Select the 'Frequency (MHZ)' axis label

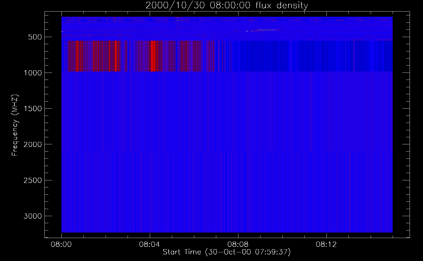click(15, 125)
